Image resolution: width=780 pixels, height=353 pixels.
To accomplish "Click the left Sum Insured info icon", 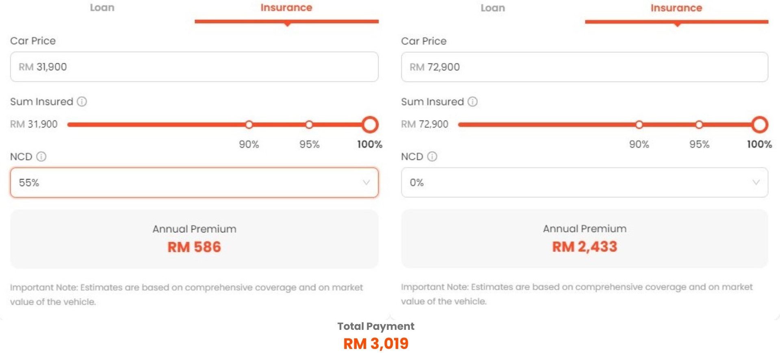I will [x=82, y=102].
